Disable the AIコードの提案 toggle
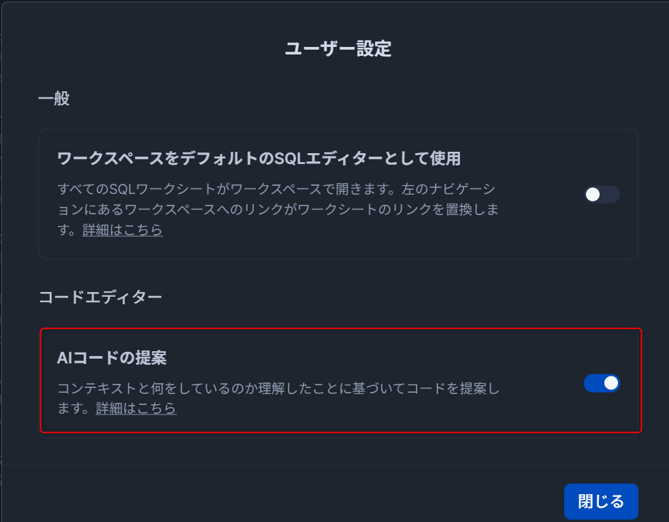Viewport: 669px width, 522px height. [x=602, y=383]
